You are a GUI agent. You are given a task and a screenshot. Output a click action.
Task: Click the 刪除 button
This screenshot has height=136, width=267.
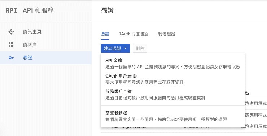(140, 48)
